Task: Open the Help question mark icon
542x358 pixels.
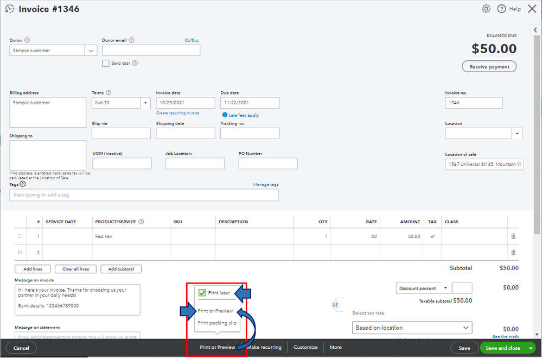Action: pyautogui.click(x=501, y=9)
